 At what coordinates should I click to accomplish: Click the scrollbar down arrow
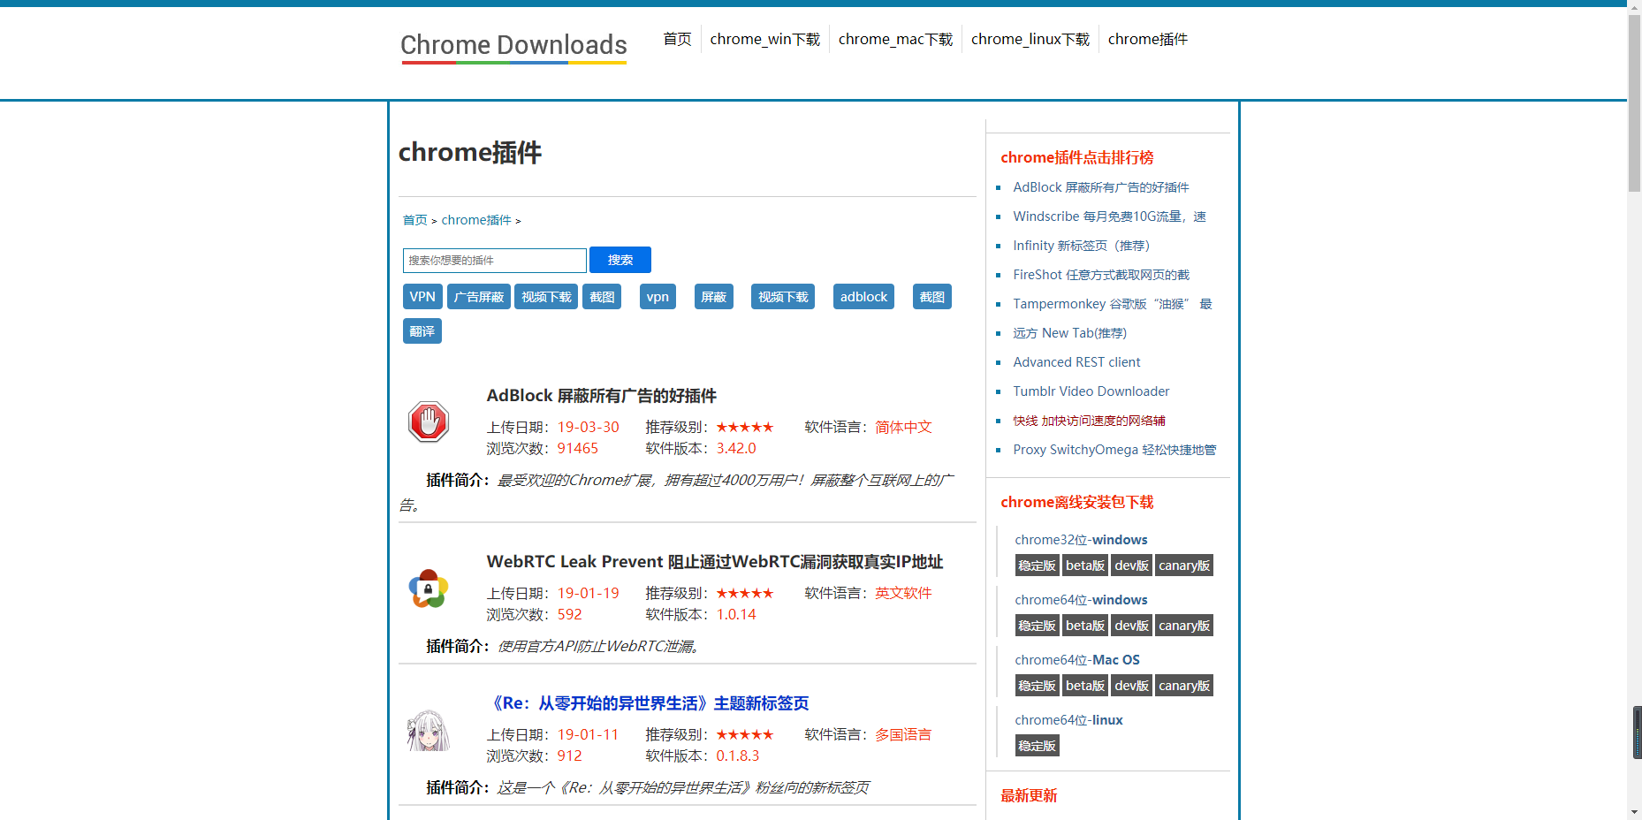1634,812
